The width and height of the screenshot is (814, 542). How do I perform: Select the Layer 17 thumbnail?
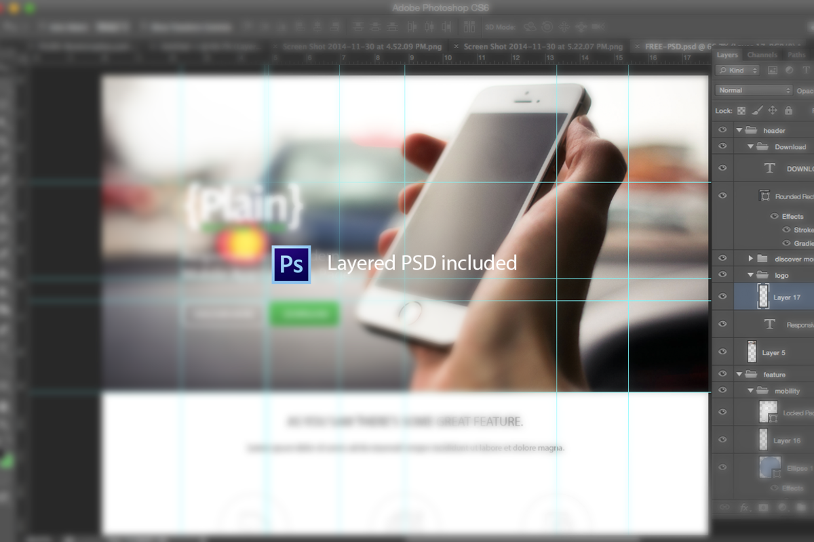(763, 297)
